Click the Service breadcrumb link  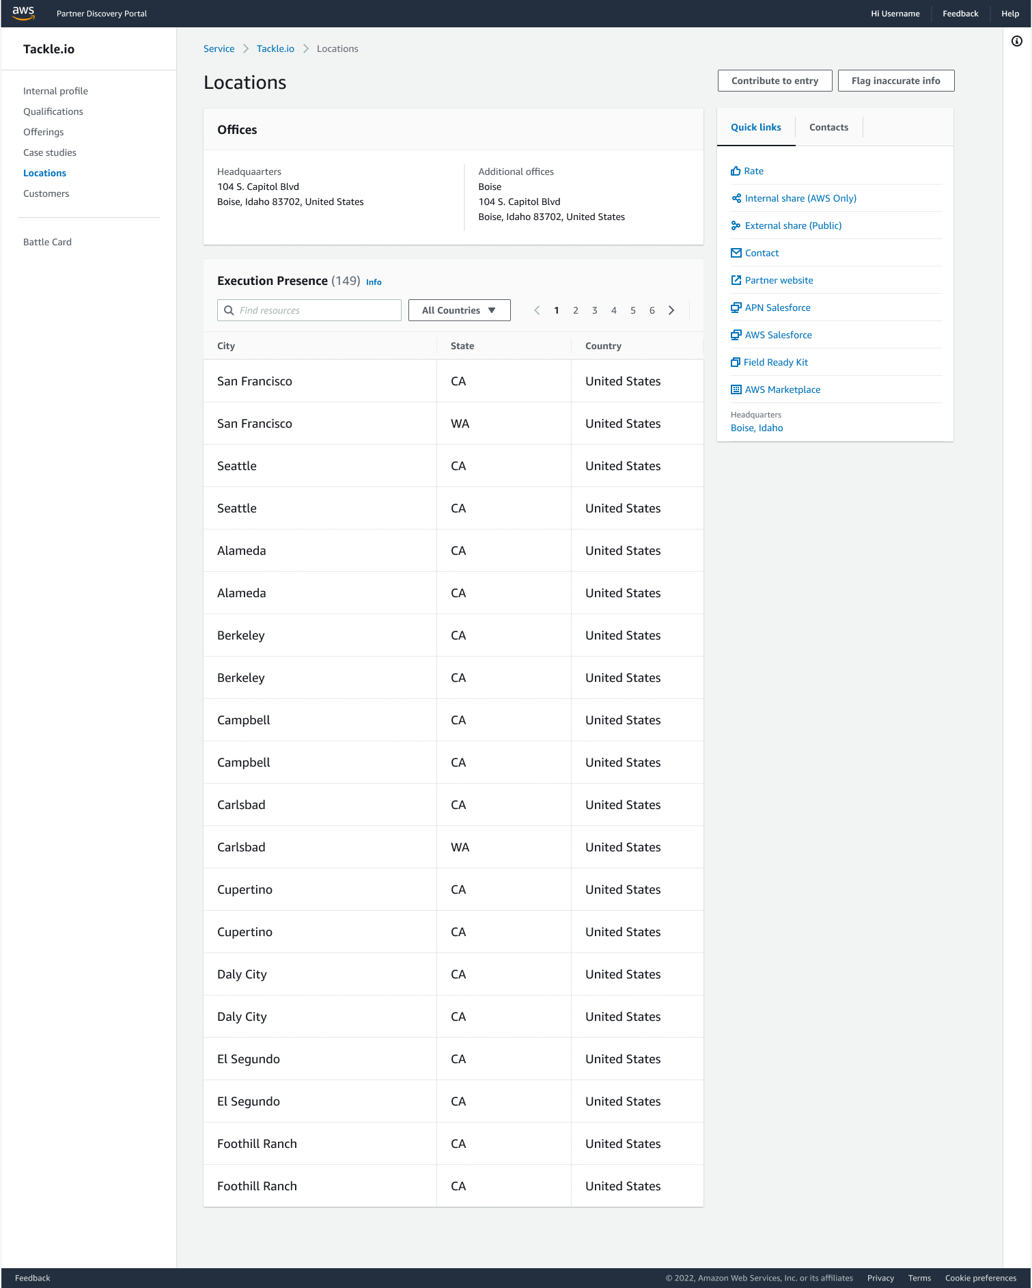coord(219,49)
